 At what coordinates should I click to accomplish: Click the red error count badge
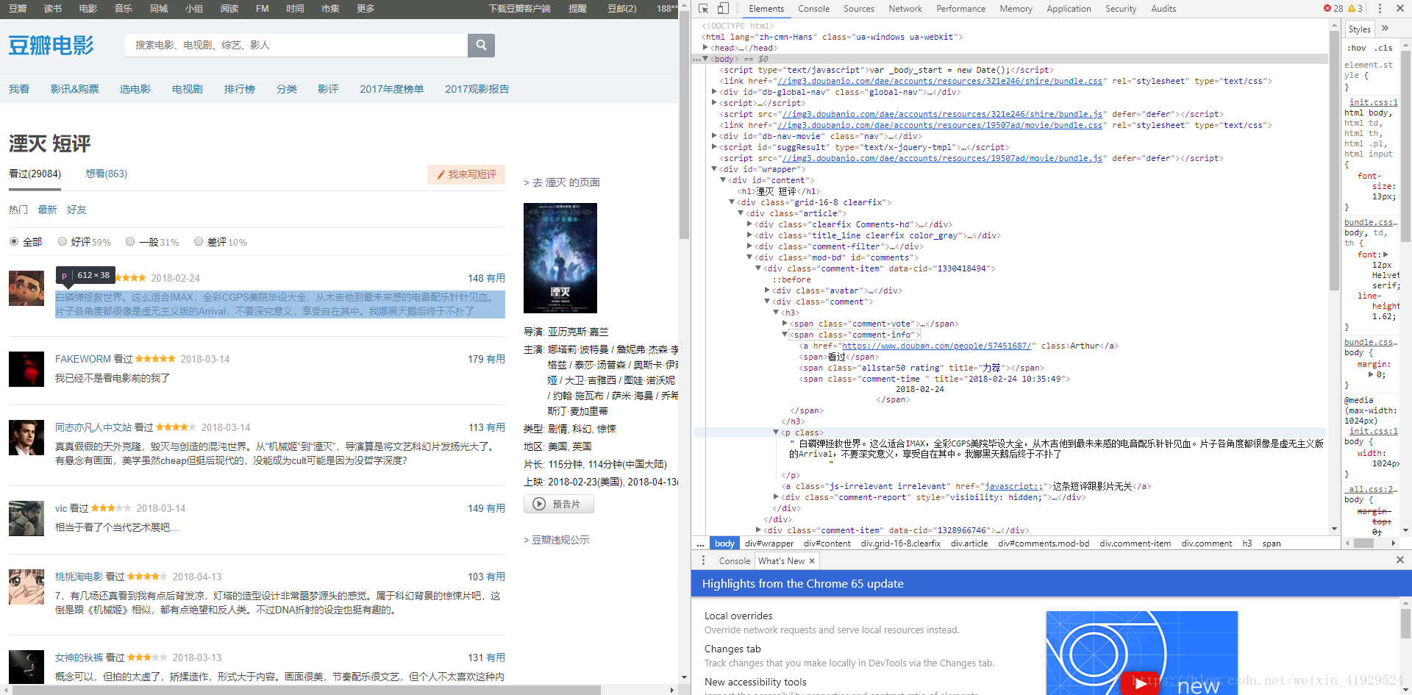click(1333, 8)
